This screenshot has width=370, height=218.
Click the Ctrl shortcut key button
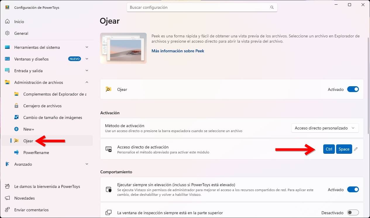point(329,149)
